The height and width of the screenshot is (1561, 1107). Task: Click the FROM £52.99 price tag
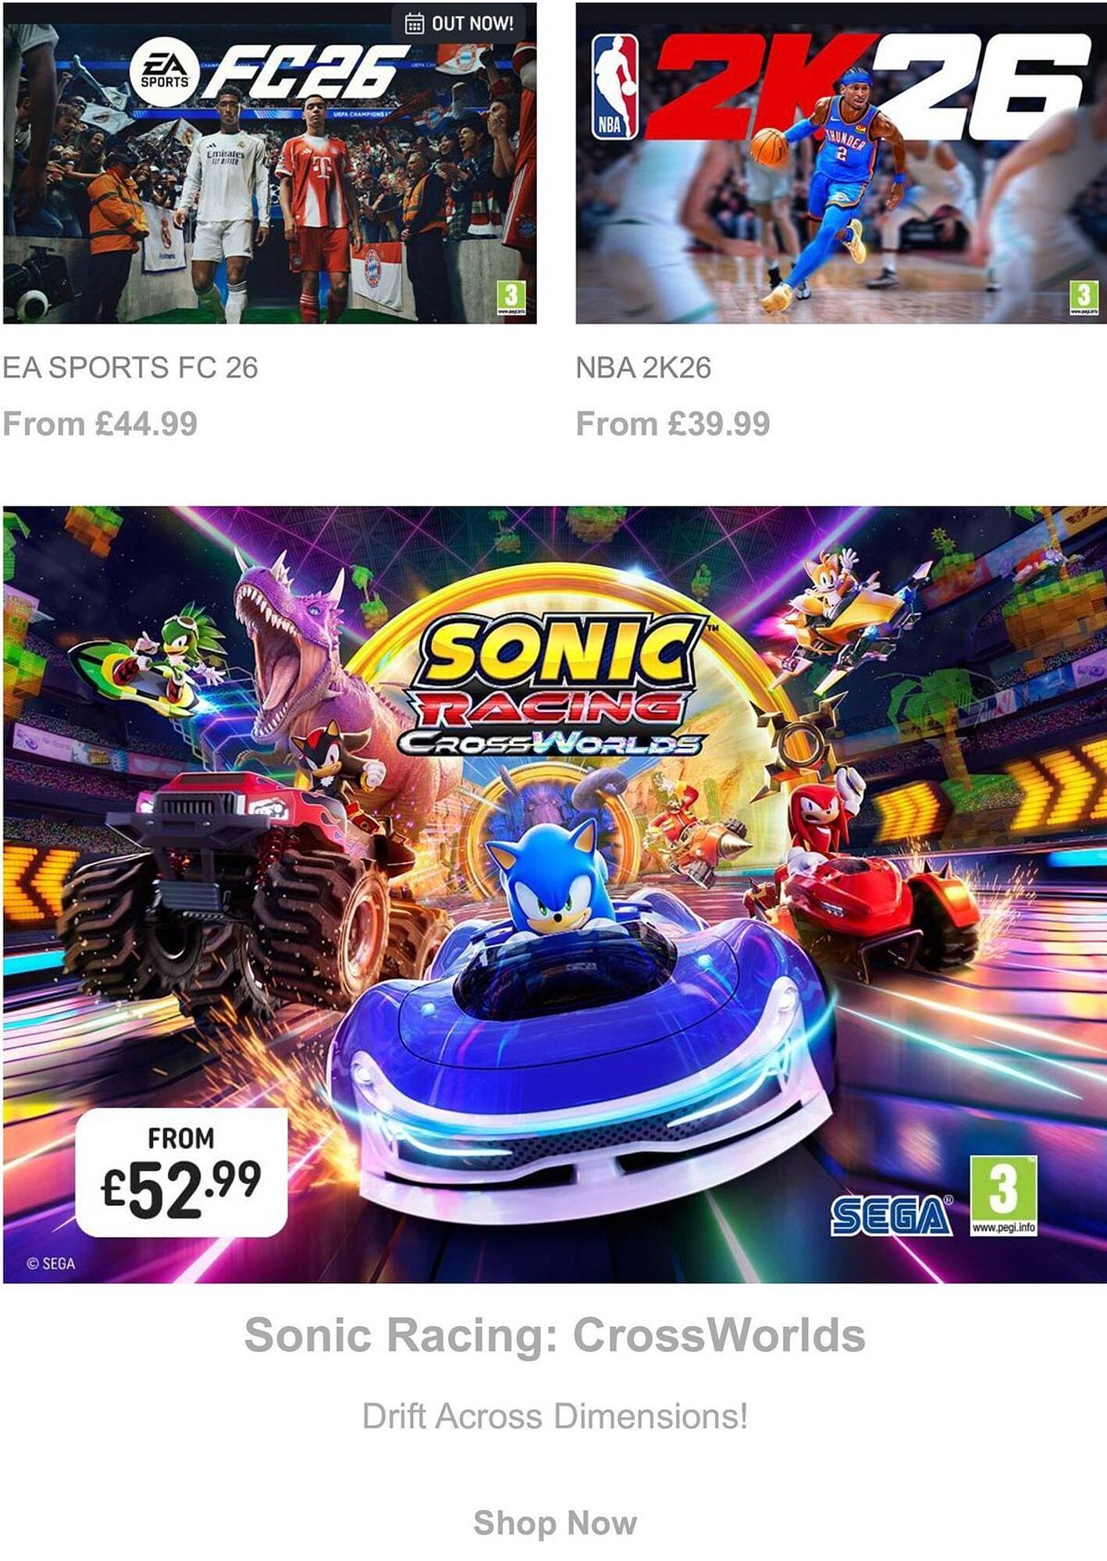tap(182, 1172)
